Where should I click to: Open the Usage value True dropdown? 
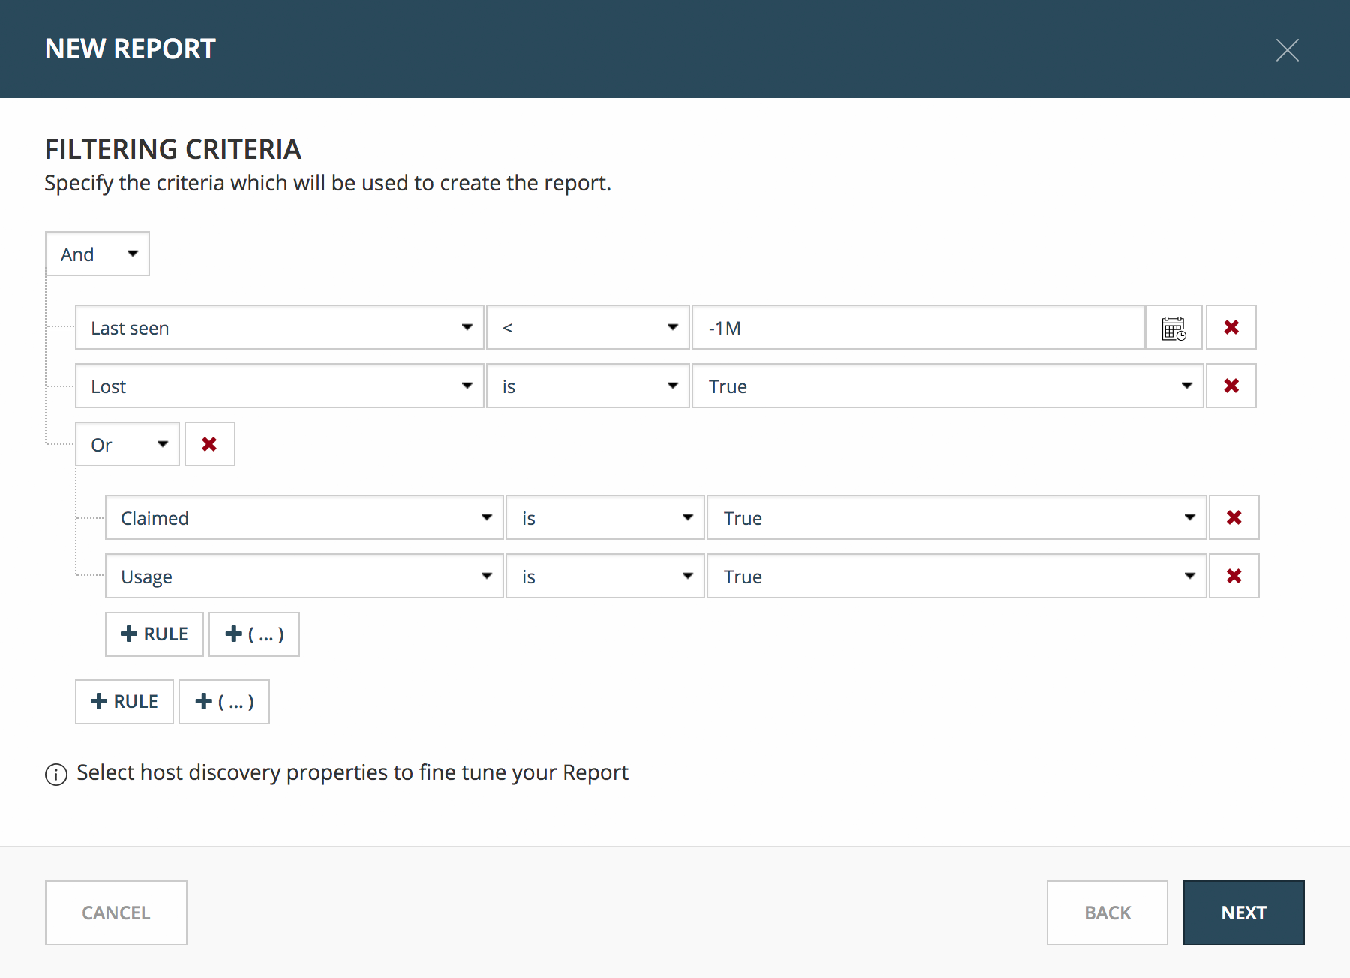957,577
